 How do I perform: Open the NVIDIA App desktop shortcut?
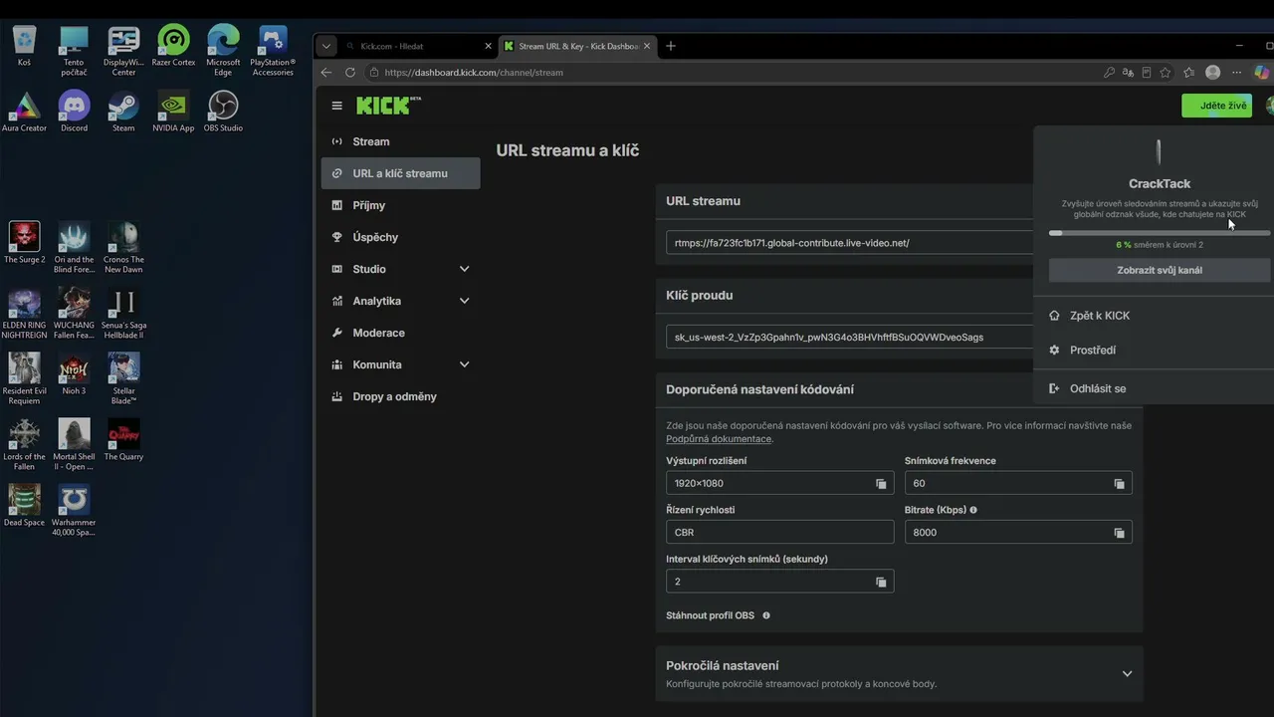pos(173,112)
